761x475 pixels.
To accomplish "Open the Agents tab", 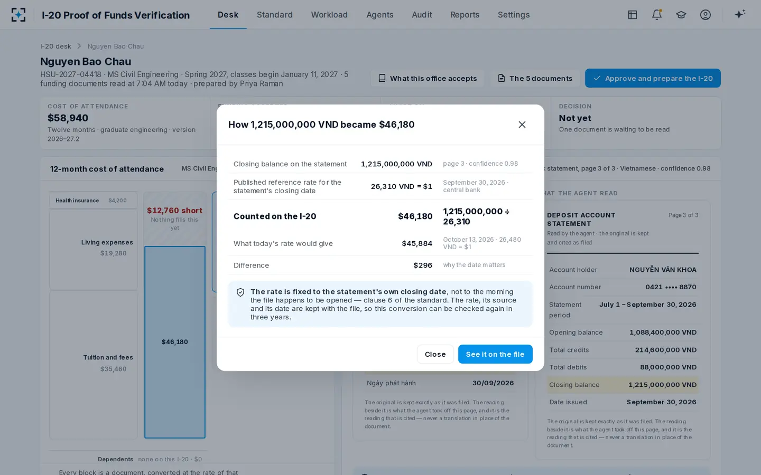I will pos(379,15).
